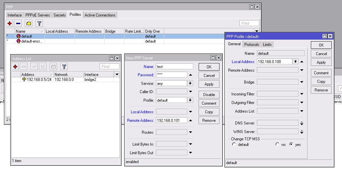Open the Profile dropdown in New PPP Secret
Image resolution: width=342 pixels, height=172 pixels.
(190, 100)
